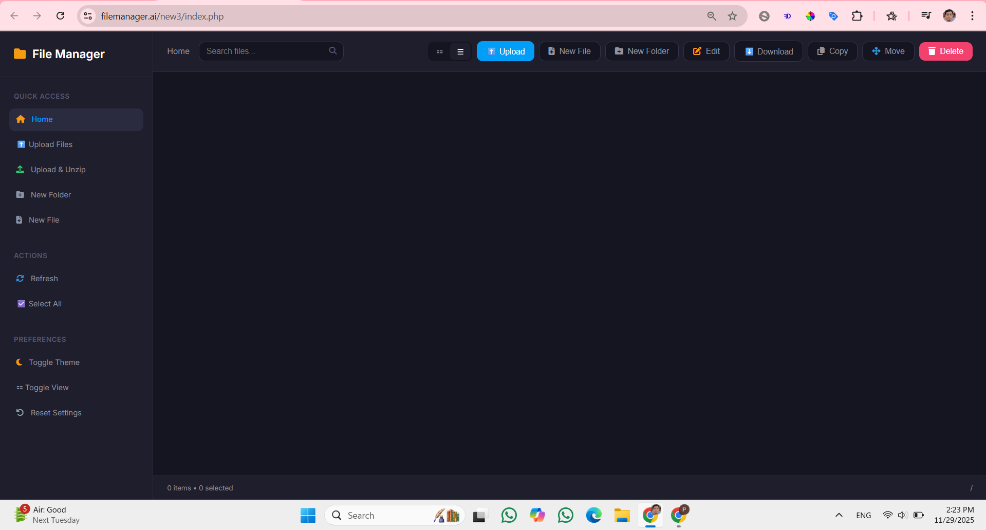This screenshot has width=986, height=530.
Task: Click the Copy toolbar button
Action: tap(832, 51)
